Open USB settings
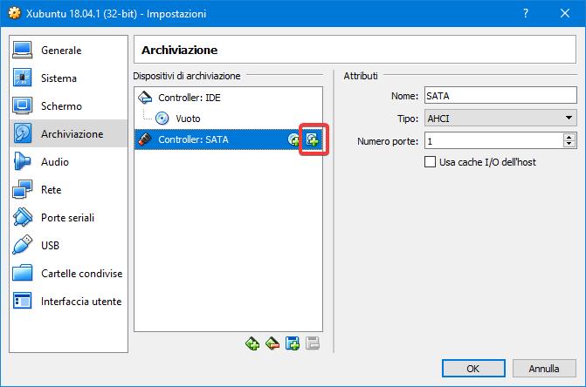The height and width of the screenshot is (387, 586). click(68, 245)
